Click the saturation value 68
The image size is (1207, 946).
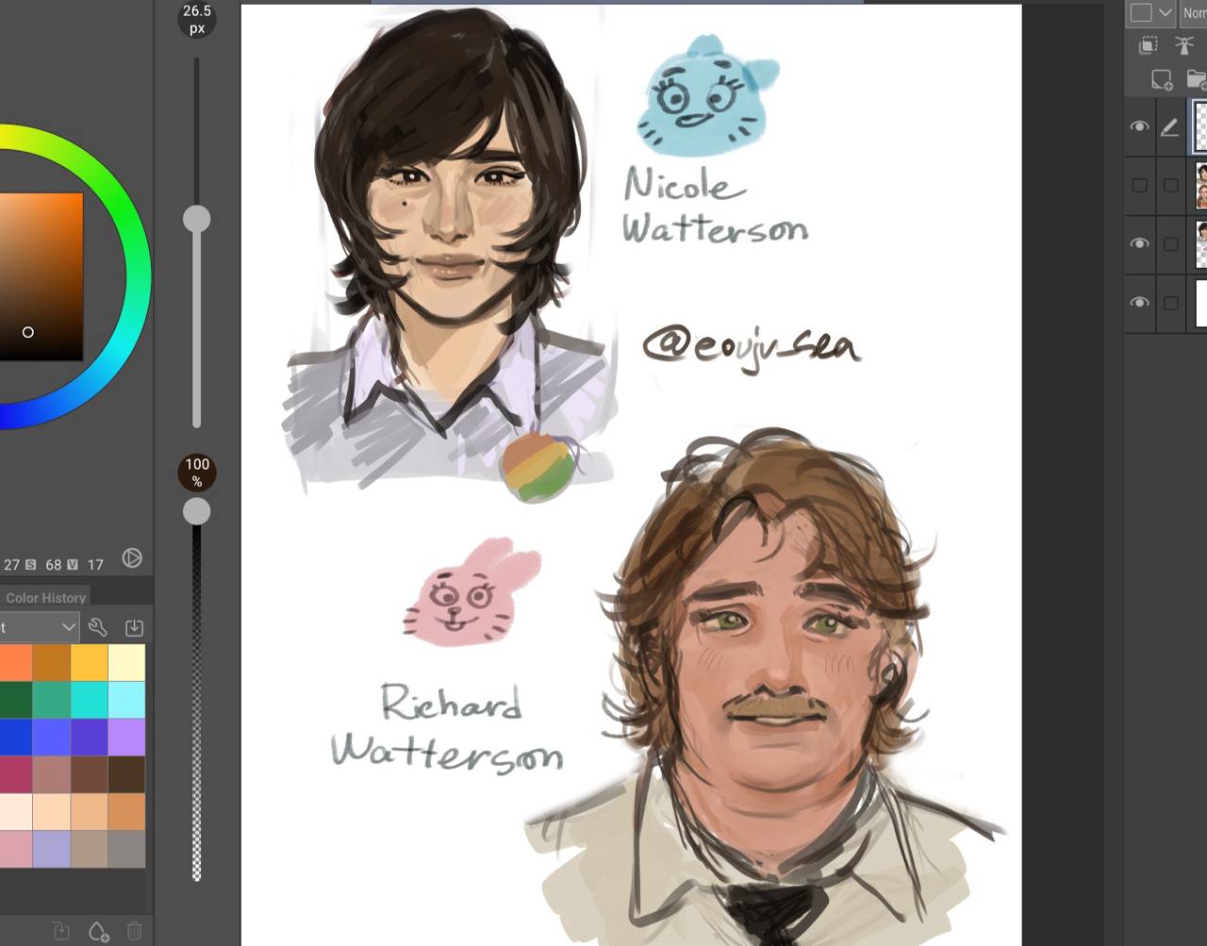coord(54,564)
